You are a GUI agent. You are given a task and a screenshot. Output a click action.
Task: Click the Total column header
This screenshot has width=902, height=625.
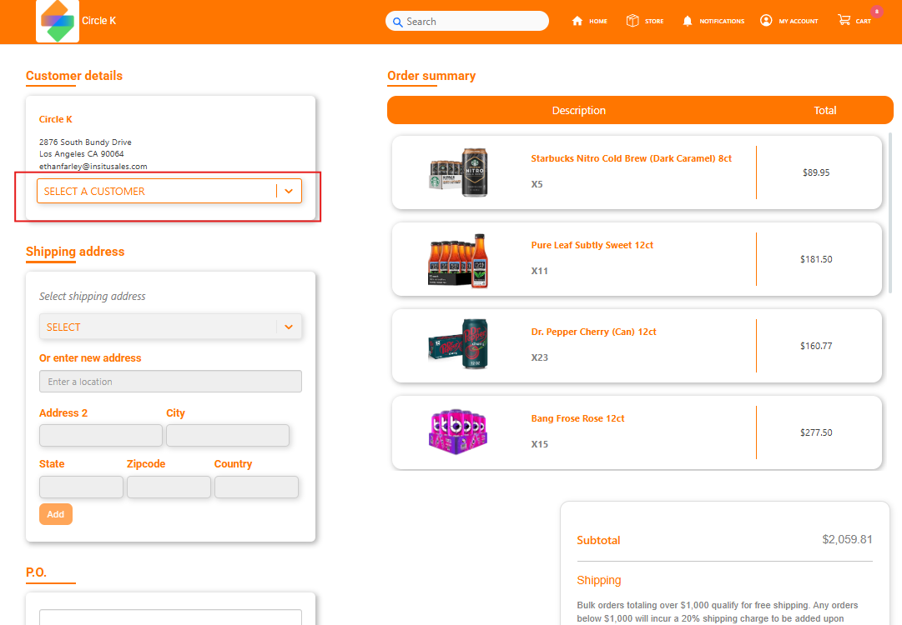825,110
